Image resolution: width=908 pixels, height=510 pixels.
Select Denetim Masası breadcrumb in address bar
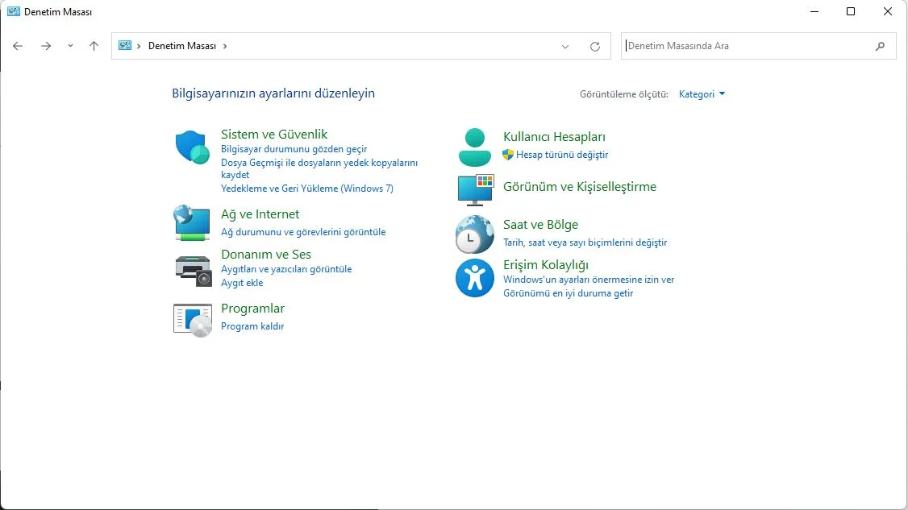point(181,46)
